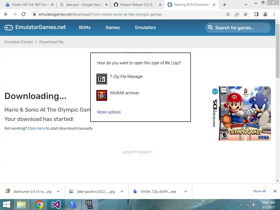Click the address bar URL

(100, 14)
